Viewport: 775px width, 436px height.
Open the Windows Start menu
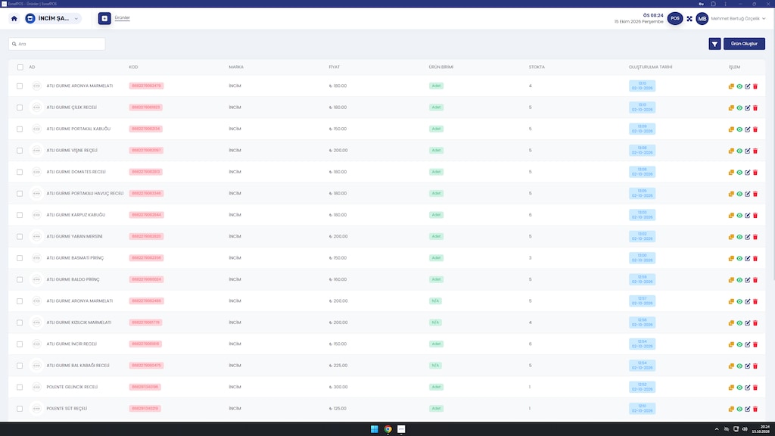pos(374,429)
